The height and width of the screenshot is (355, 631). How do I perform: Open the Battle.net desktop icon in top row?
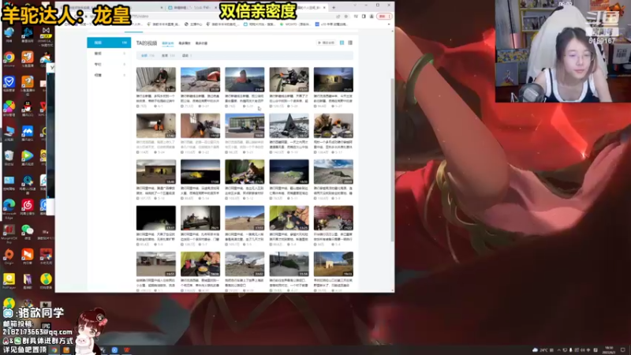pyautogui.click(x=28, y=33)
